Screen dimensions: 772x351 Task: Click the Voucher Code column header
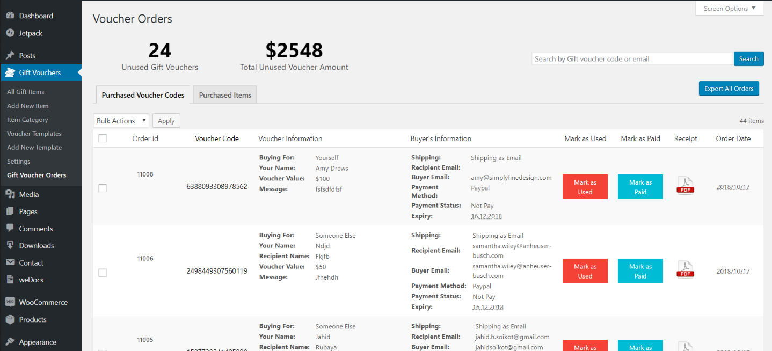point(217,138)
